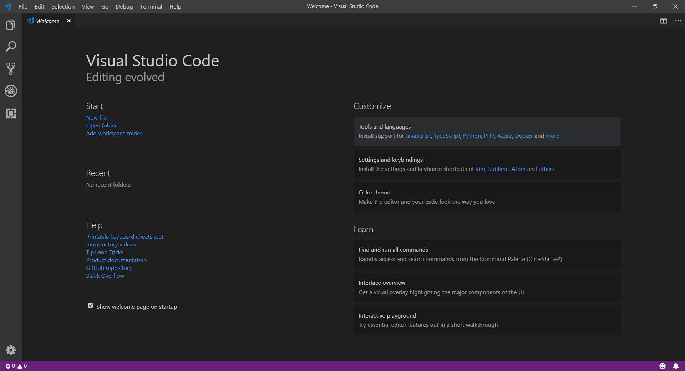Click the 'more' tools and languages link

pyautogui.click(x=552, y=136)
